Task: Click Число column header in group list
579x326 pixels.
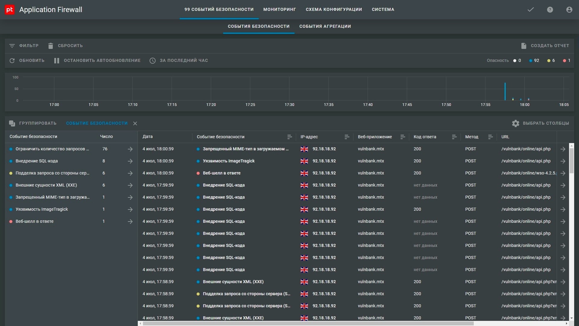Action: coord(106,137)
